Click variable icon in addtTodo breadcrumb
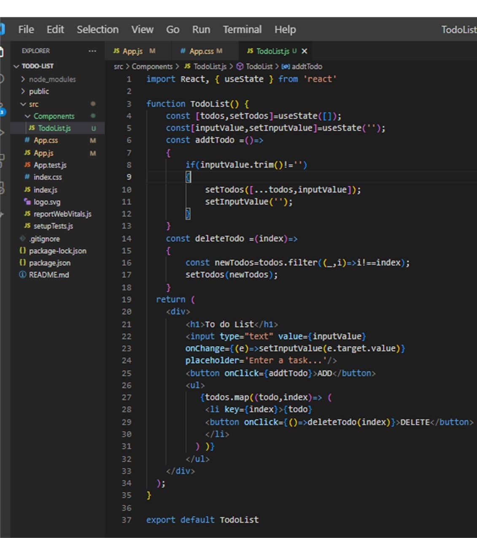The width and height of the screenshot is (477, 538). click(x=286, y=66)
